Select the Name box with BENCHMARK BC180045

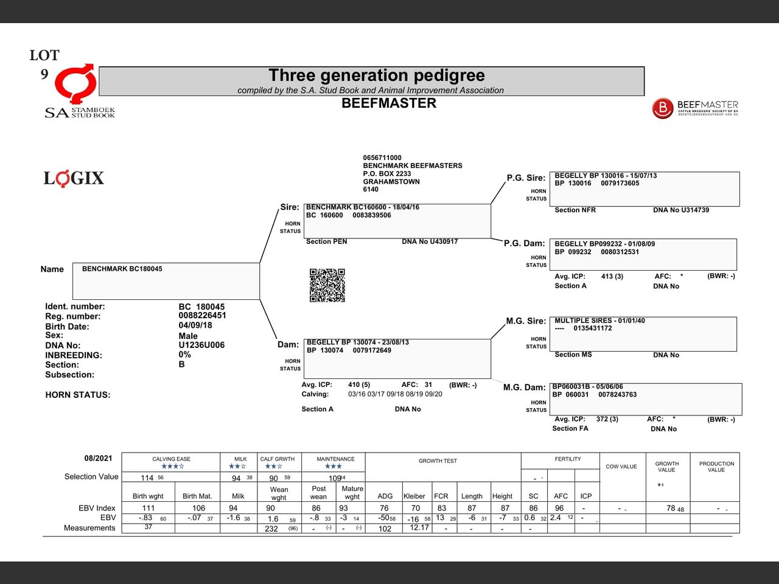166,280
